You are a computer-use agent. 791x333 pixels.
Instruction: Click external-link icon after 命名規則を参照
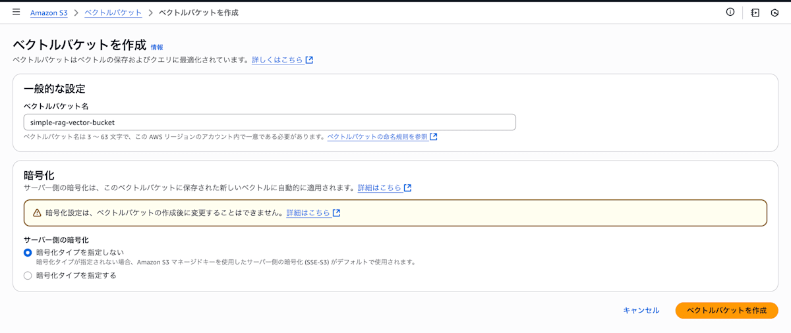tap(433, 137)
